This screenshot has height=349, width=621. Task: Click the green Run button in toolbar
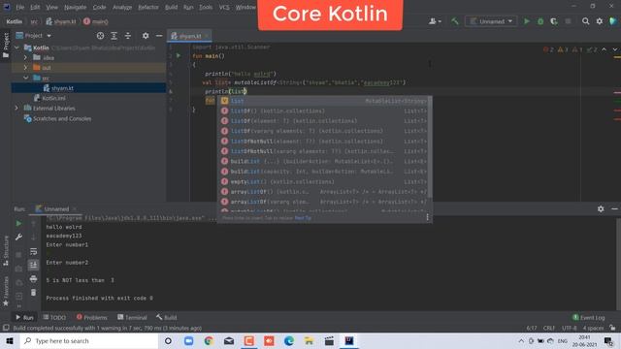pyautogui.click(x=526, y=21)
